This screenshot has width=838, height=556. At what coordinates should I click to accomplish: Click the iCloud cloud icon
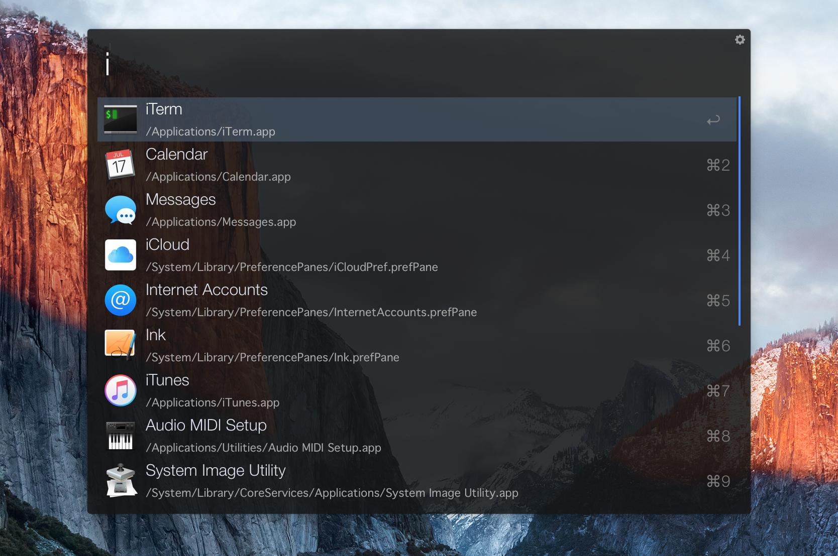click(x=121, y=255)
